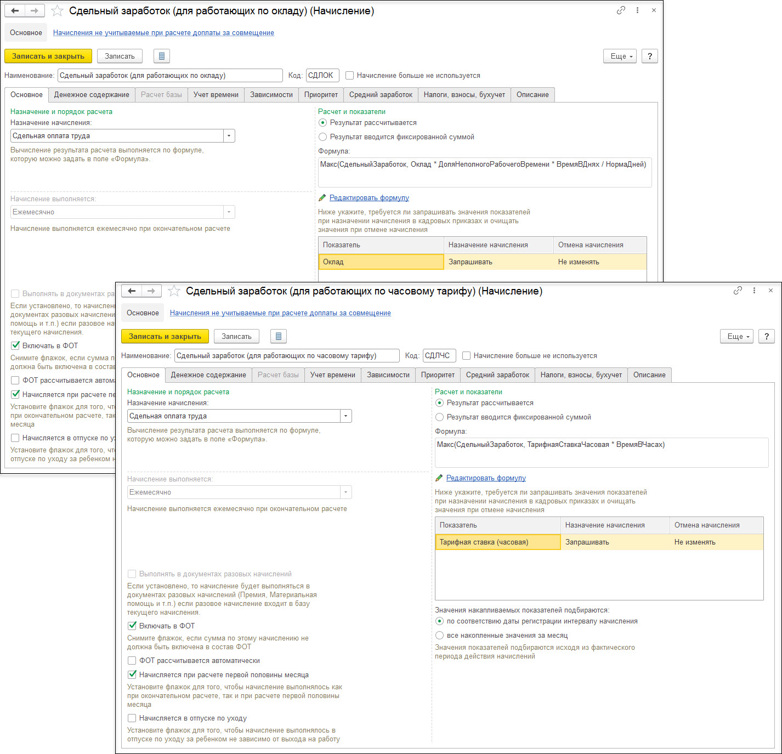Click the name field in hourly window
The width and height of the screenshot is (782, 754).
point(287,356)
